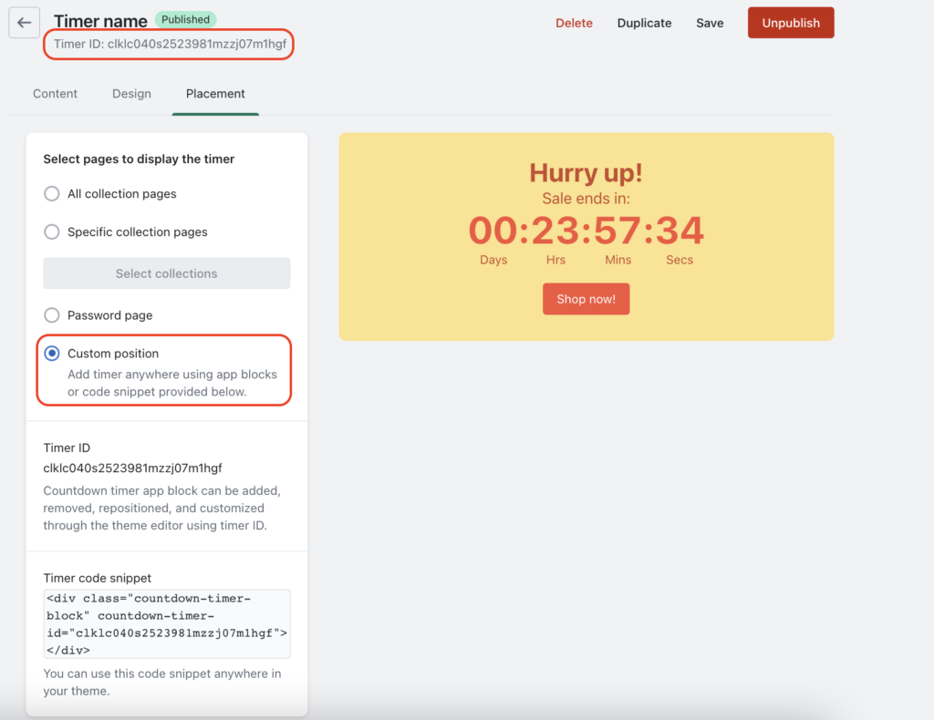Select the Placement tab
The height and width of the screenshot is (720, 934).
pos(215,94)
